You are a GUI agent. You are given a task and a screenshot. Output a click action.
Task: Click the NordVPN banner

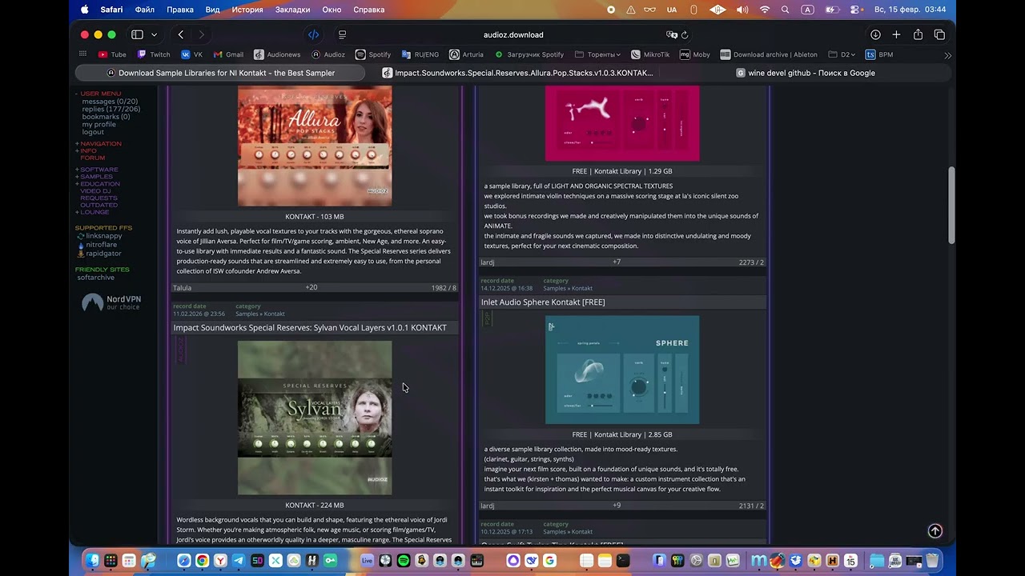[x=112, y=302]
